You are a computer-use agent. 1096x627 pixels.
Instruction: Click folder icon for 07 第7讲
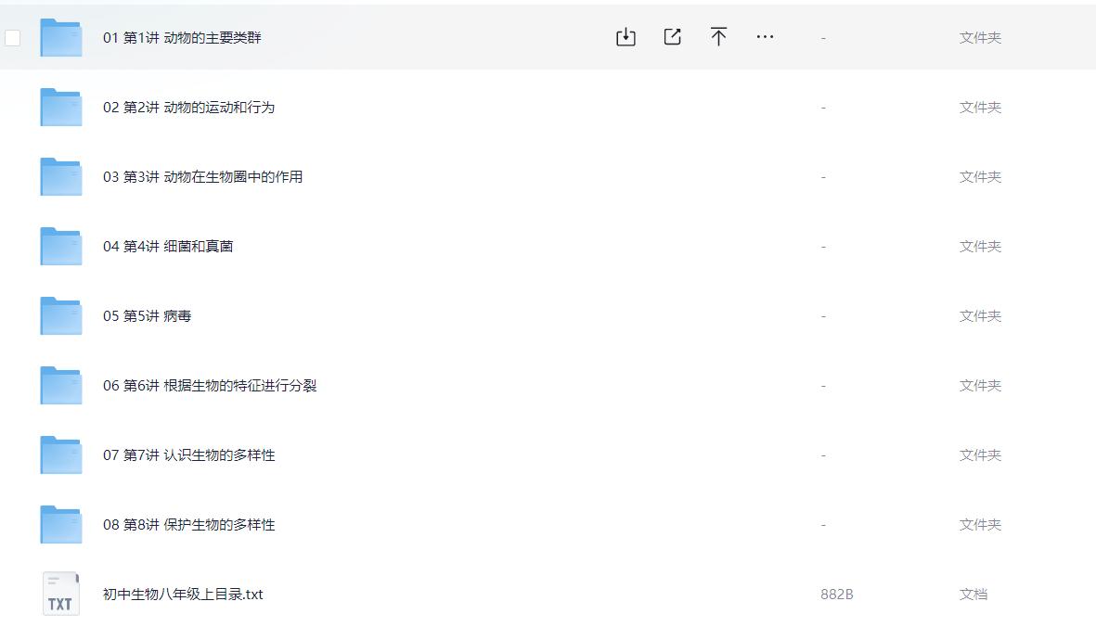tap(61, 455)
